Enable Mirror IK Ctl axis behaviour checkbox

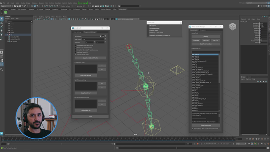coord(76,48)
